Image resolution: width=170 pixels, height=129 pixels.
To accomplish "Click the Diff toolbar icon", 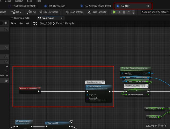I will (13, 12).
